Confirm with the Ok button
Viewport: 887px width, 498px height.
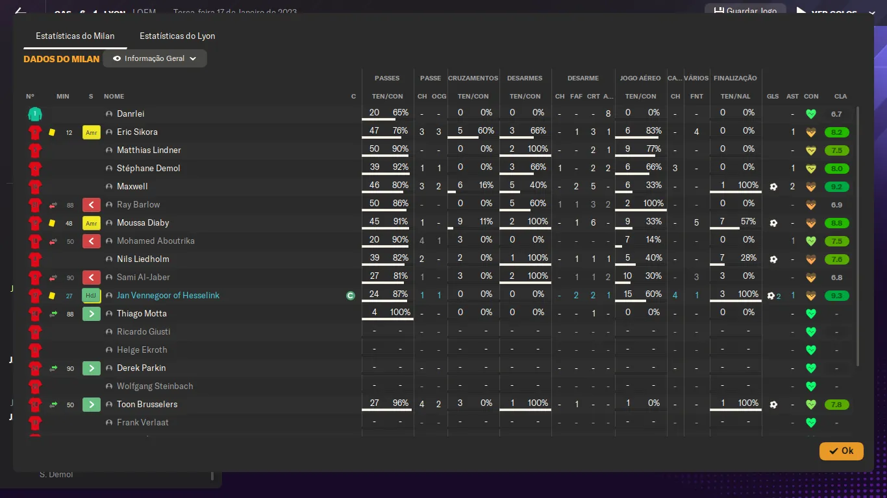tap(842, 451)
